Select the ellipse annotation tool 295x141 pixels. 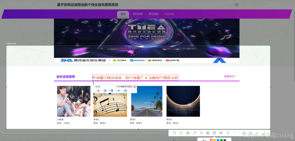[181, 133]
